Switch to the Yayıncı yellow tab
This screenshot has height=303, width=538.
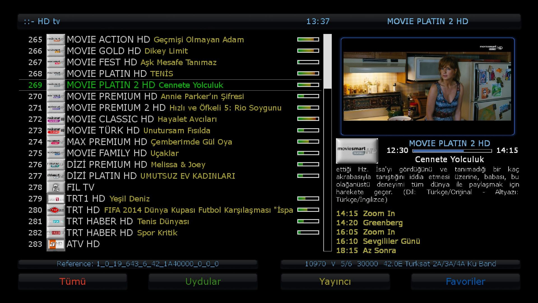click(x=335, y=281)
